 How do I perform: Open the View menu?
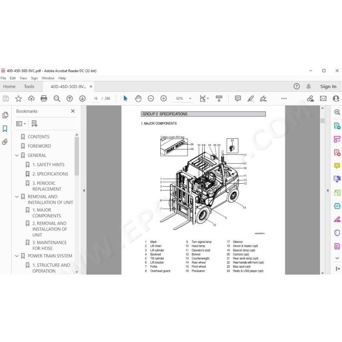(x=23, y=78)
